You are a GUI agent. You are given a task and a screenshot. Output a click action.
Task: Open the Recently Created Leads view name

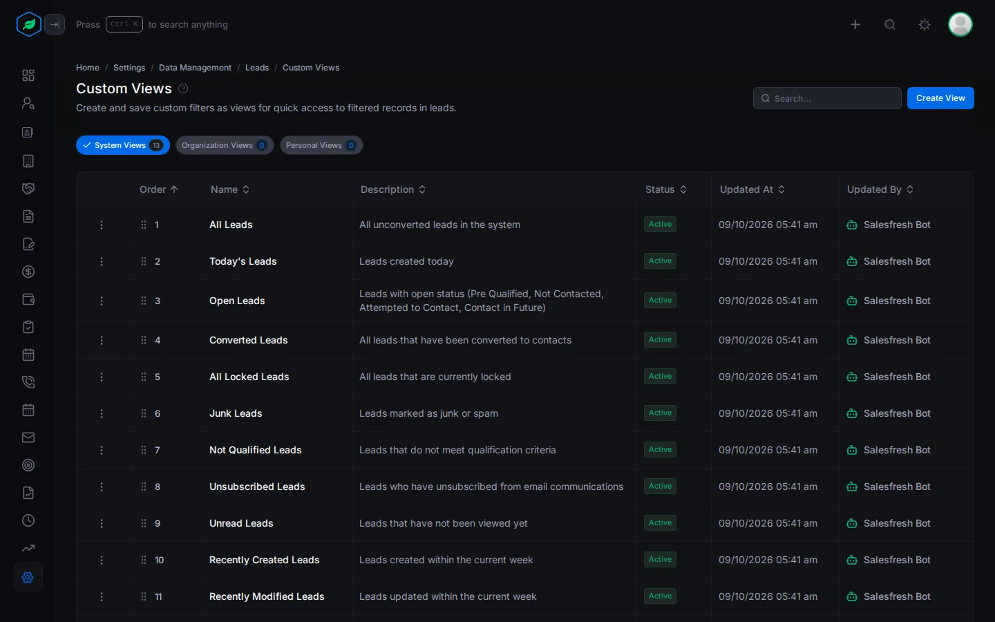coord(265,560)
